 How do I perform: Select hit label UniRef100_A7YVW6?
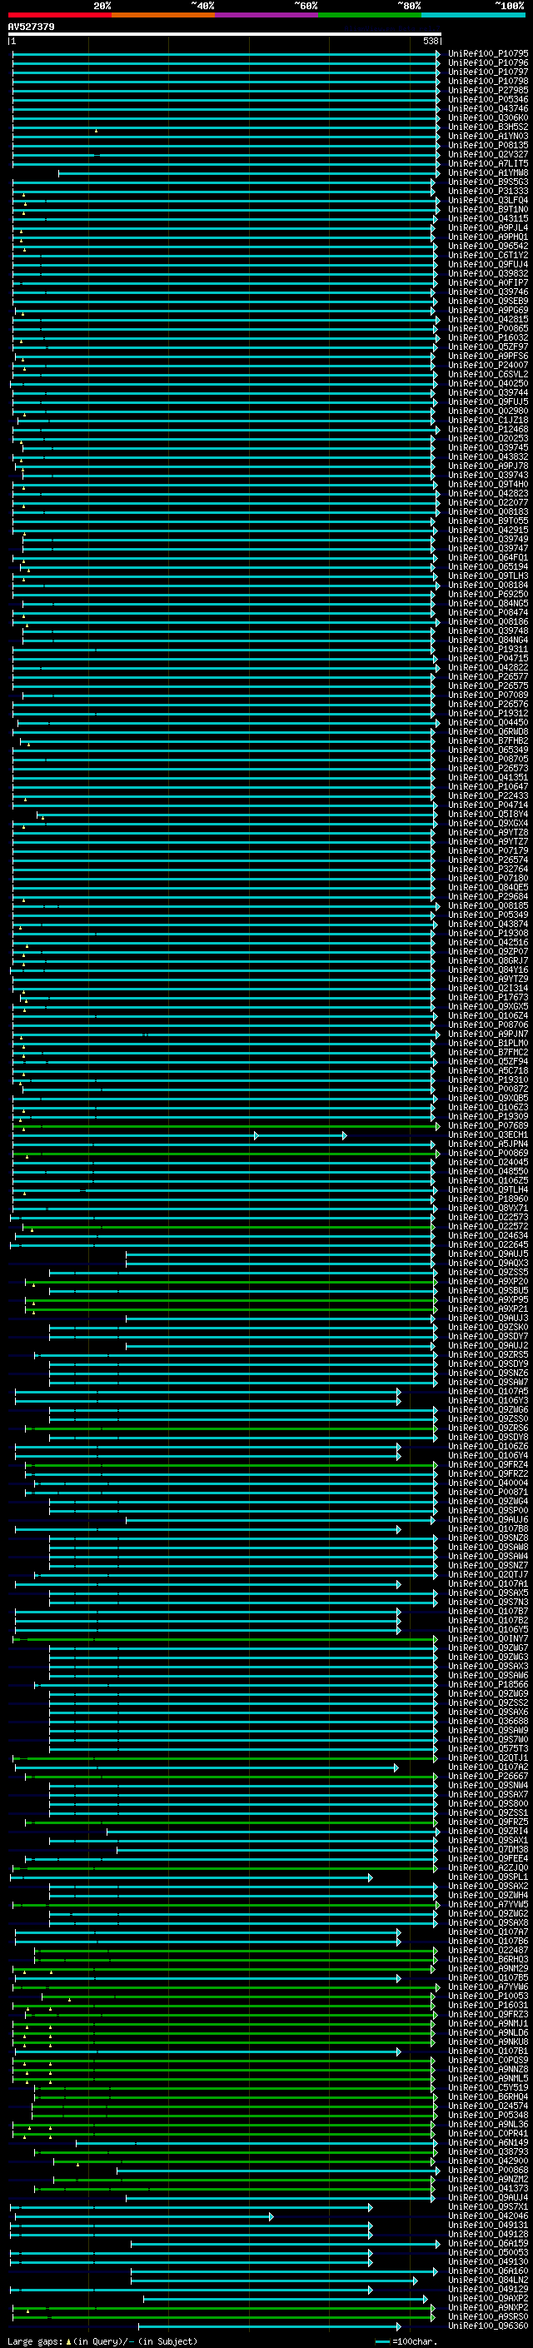pyautogui.click(x=488, y=1987)
